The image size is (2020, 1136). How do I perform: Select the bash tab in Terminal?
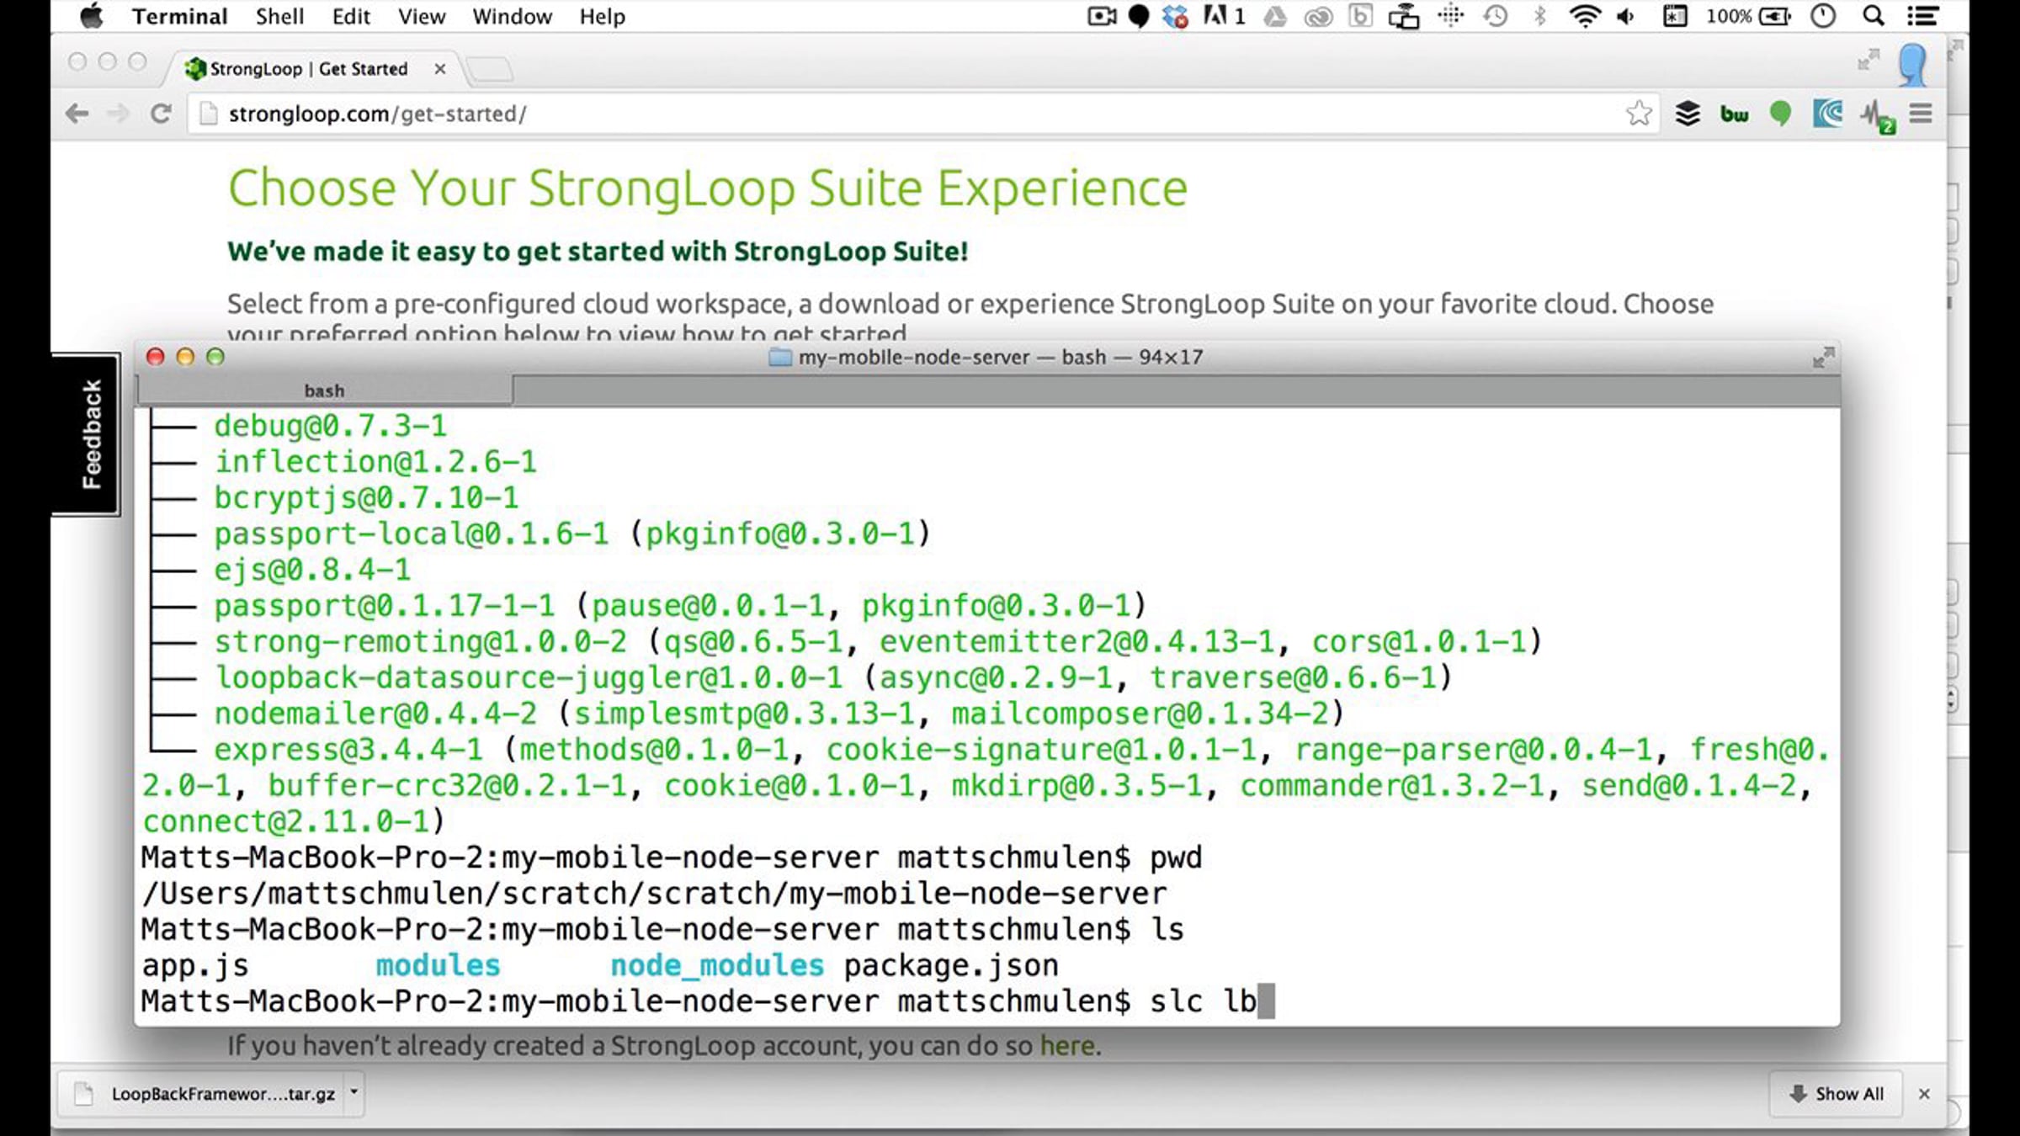(324, 390)
